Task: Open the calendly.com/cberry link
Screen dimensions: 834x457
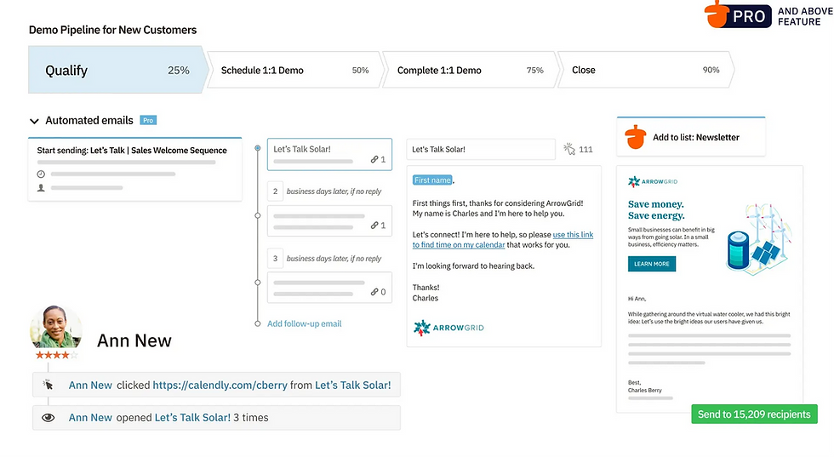Action: pos(220,386)
